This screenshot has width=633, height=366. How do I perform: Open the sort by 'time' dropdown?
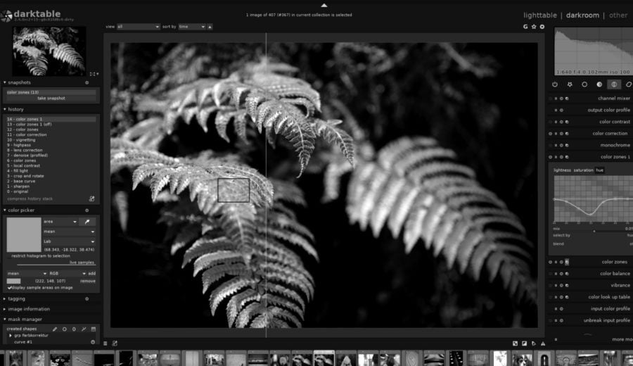192,27
